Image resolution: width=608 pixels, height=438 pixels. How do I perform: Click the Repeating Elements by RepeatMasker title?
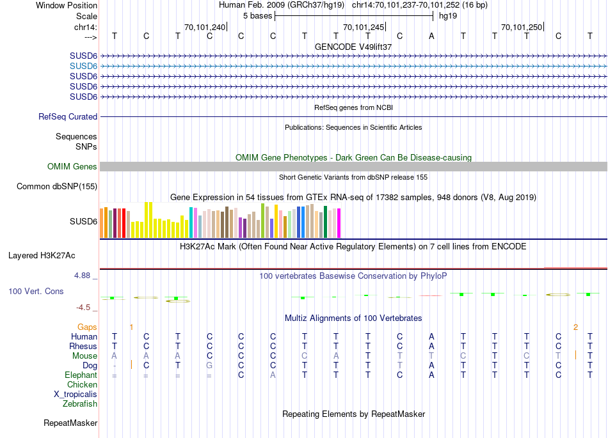pyautogui.click(x=354, y=414)
